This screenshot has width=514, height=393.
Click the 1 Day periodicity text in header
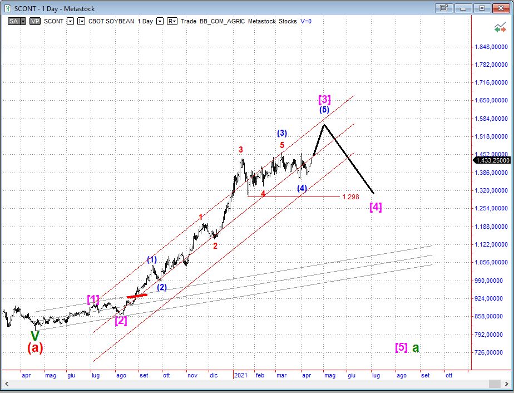[x=145, y=21]
